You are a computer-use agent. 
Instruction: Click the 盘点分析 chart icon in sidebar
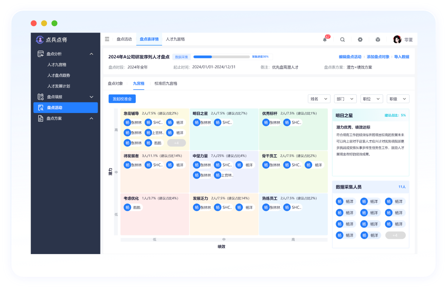click(41, 54)
